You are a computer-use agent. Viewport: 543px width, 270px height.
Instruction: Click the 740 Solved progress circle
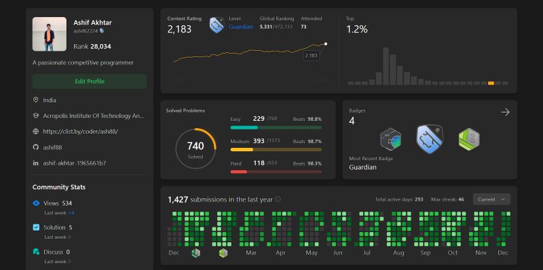click(195, 149)
